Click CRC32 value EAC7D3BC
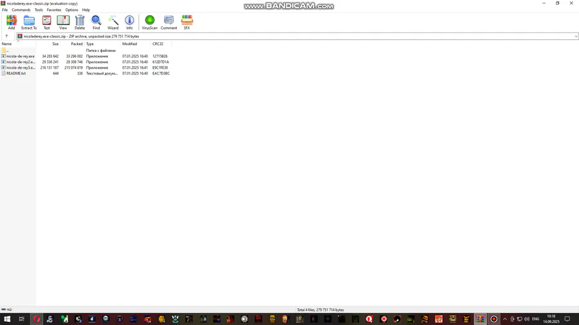 pos(161,73)
